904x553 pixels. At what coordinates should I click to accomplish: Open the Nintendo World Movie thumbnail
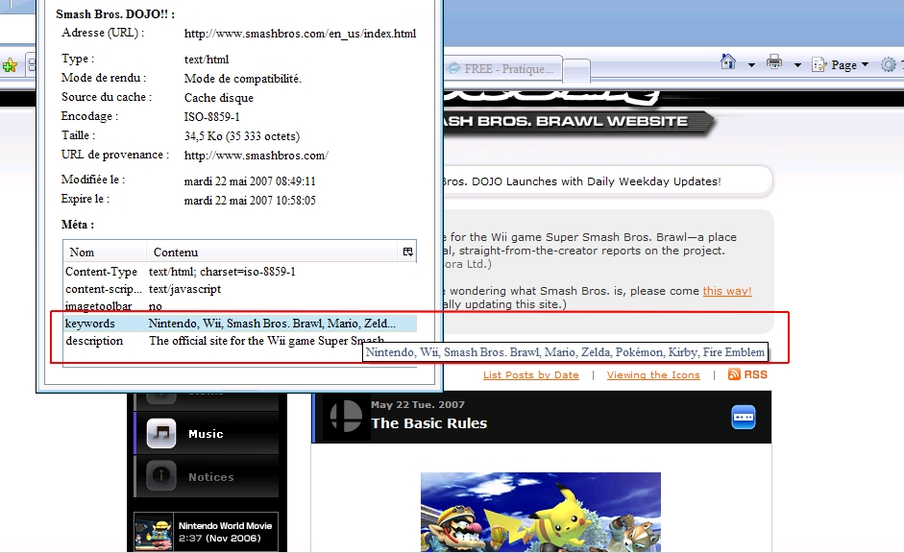[x=154, y=532]
